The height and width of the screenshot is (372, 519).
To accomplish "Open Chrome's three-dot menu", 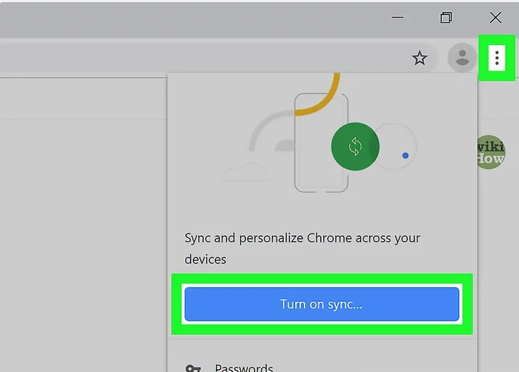I will [497, 59].
